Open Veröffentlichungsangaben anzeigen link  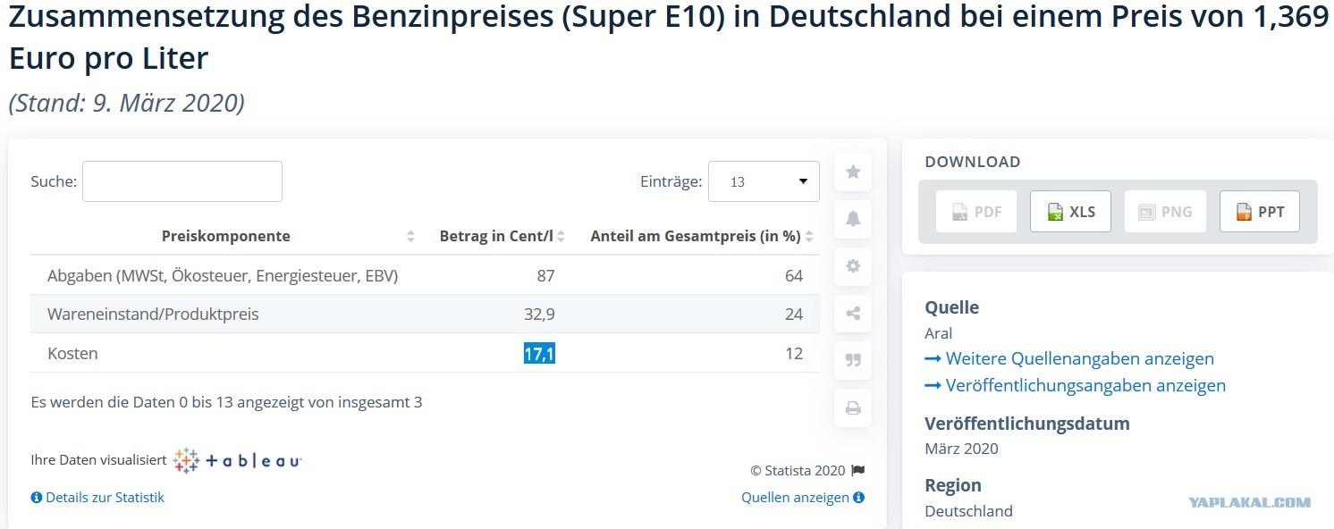[1076, 385]
